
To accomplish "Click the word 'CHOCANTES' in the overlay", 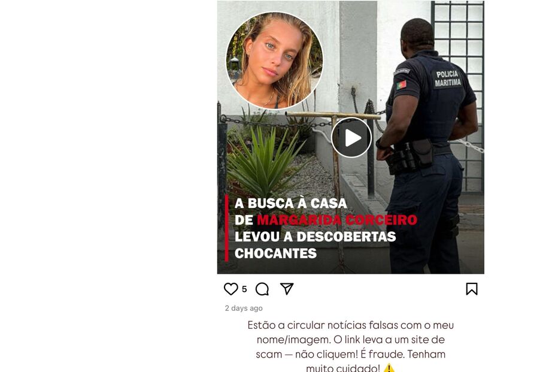I will [x=275, y=253].
